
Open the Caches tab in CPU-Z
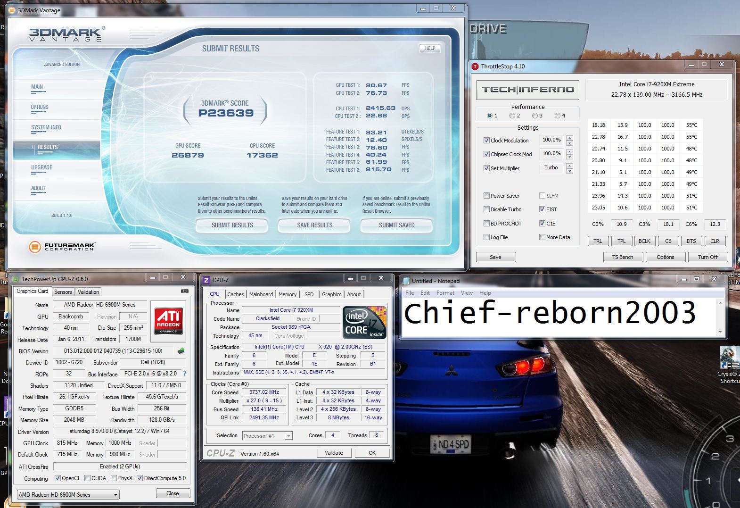[x=236, y=294]
